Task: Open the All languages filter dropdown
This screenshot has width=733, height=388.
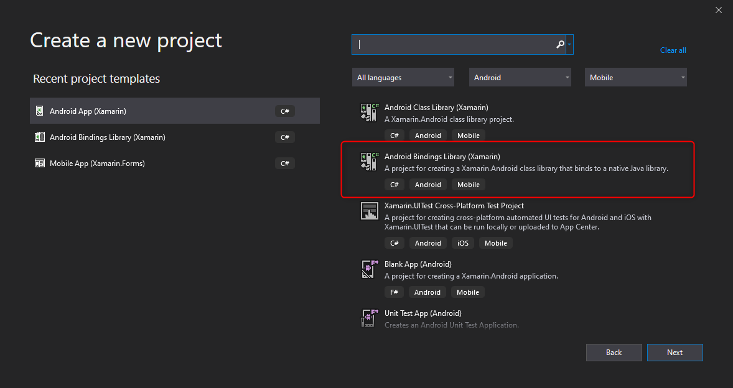Action: [404, 78]
